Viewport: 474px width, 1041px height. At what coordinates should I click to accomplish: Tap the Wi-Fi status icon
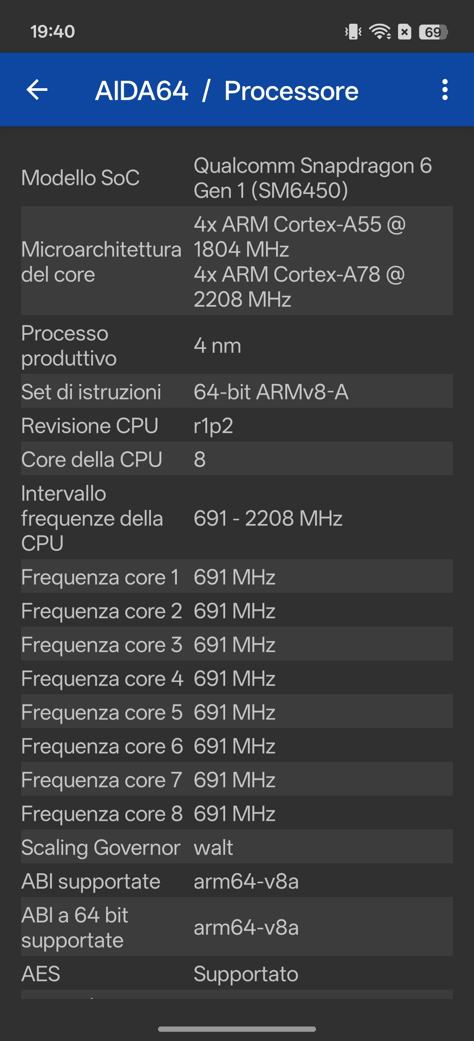pyautogui.click(x=380, y=32)
